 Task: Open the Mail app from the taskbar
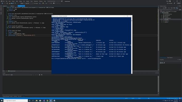pyautogui.click(x=40, y=101)
